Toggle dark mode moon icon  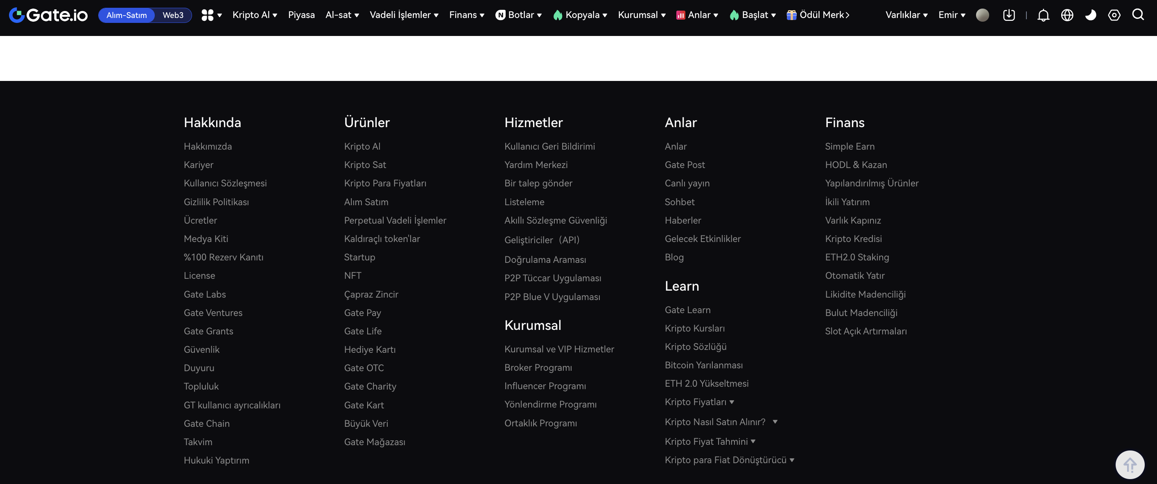point(1091,15)
